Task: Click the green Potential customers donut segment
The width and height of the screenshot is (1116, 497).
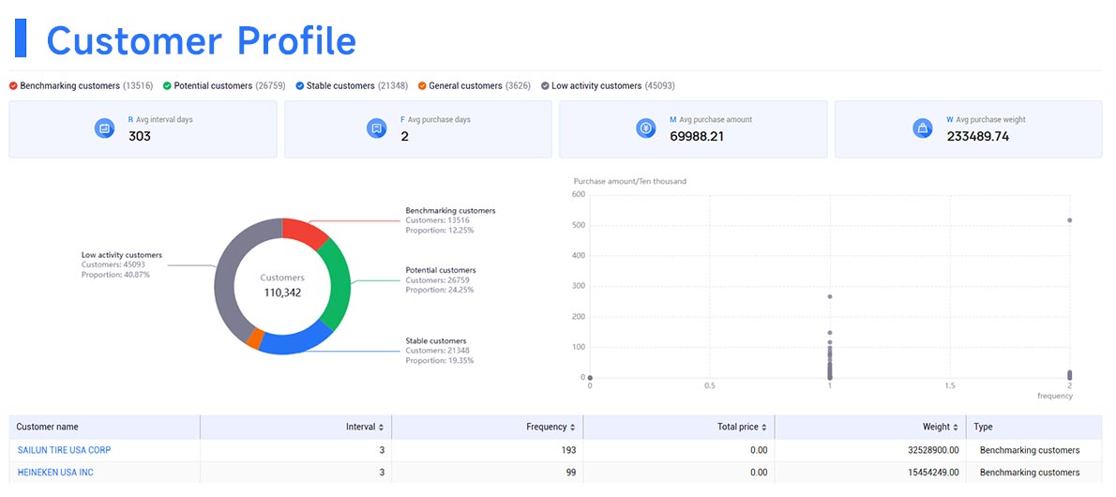Action: [337, 284]
